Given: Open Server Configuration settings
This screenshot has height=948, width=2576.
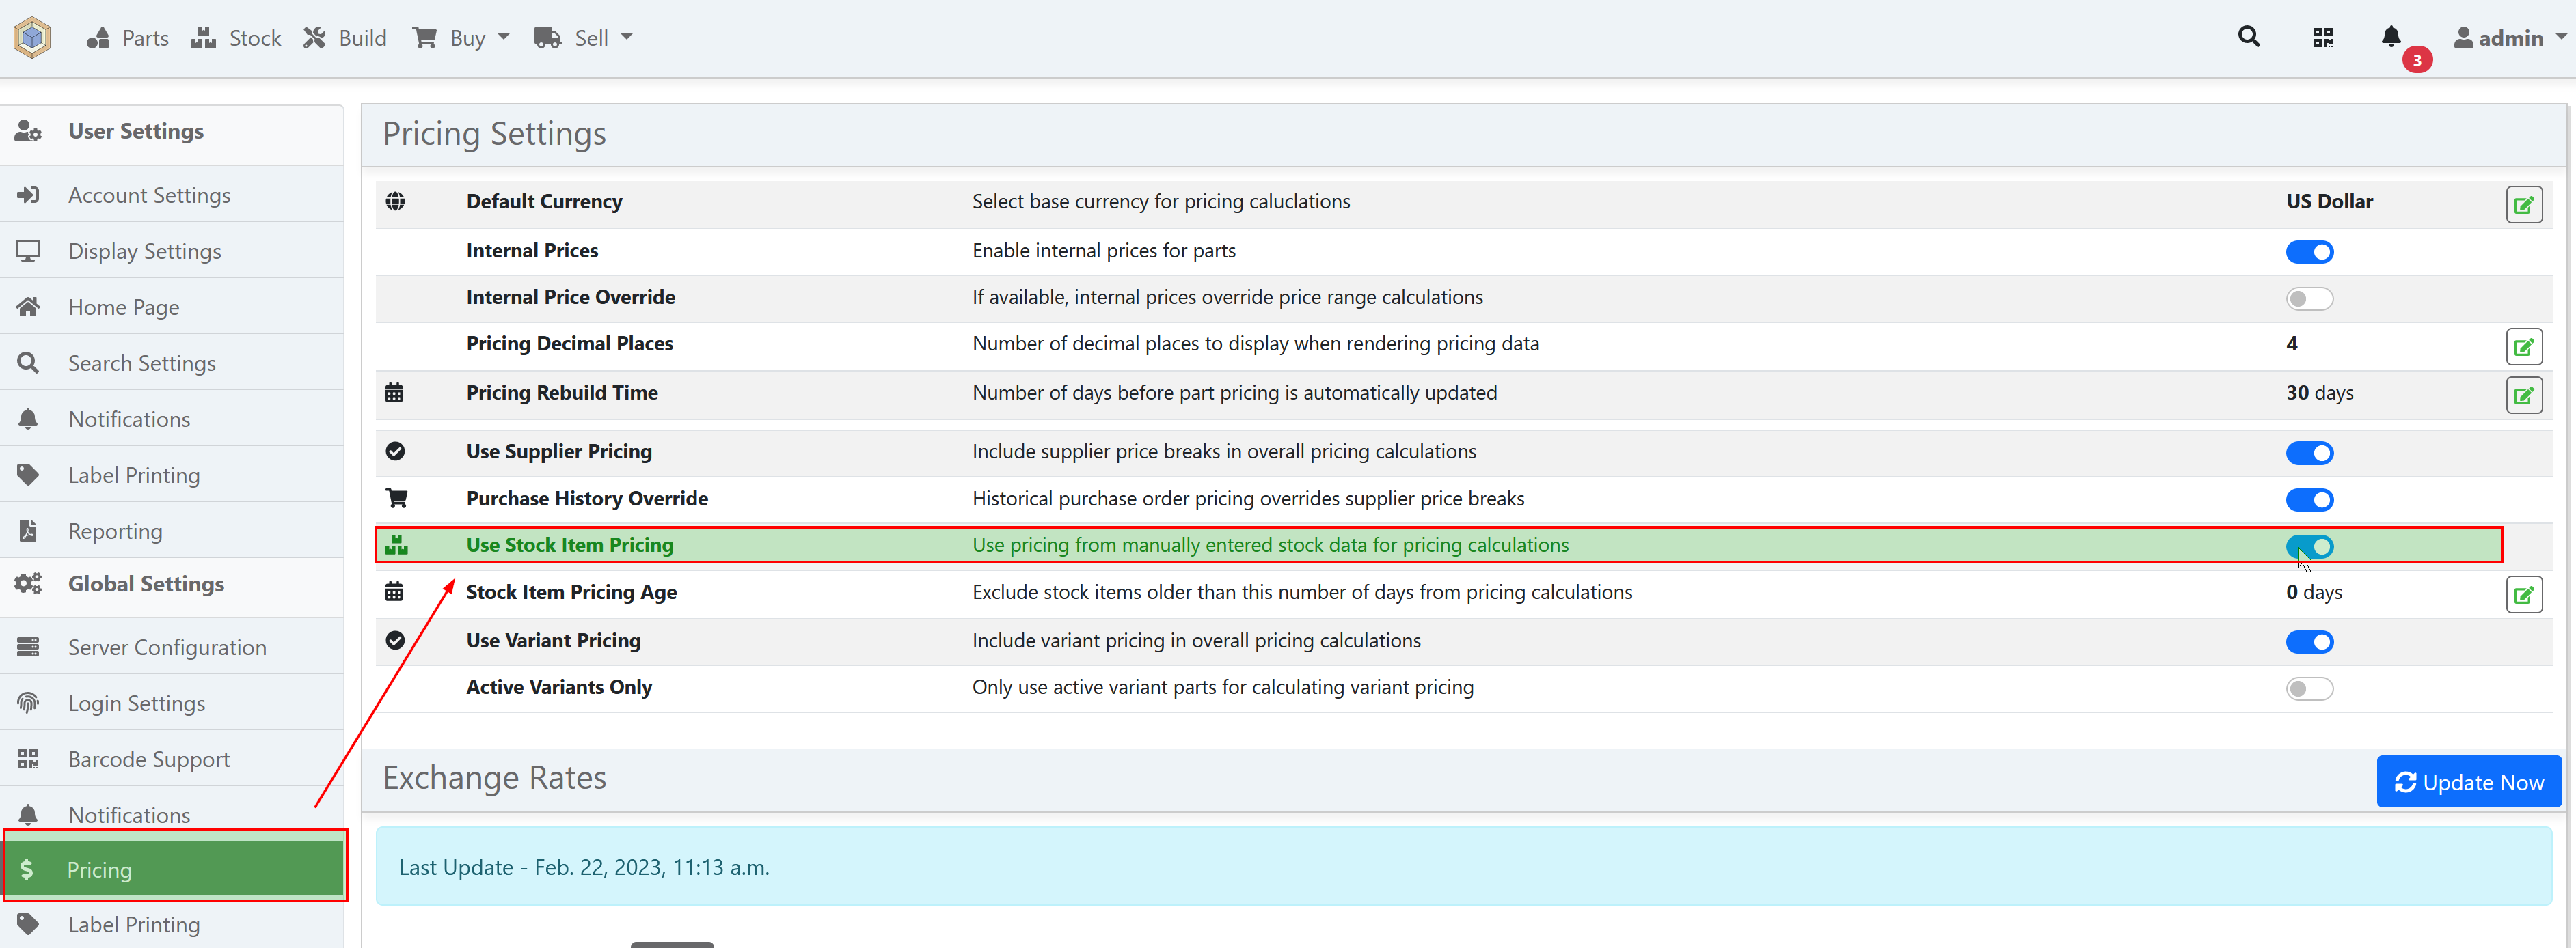Looking at the screenshot, I should [167, 647].
